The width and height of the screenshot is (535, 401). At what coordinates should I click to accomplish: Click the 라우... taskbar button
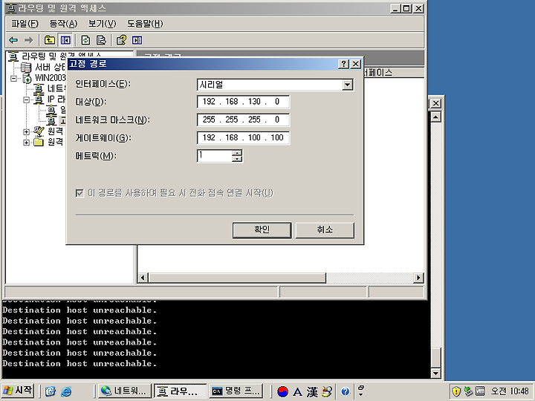[181, 391]
